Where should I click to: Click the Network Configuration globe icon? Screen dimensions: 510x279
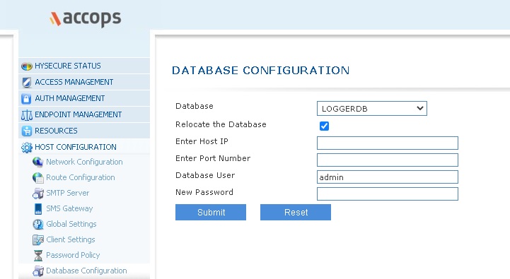click(x=38, y=162)
